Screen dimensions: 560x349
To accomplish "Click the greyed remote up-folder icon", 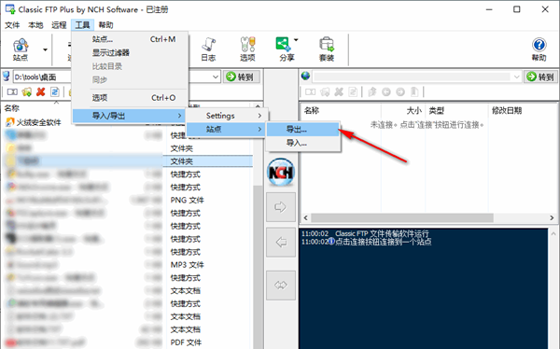I will pos(372,92).
